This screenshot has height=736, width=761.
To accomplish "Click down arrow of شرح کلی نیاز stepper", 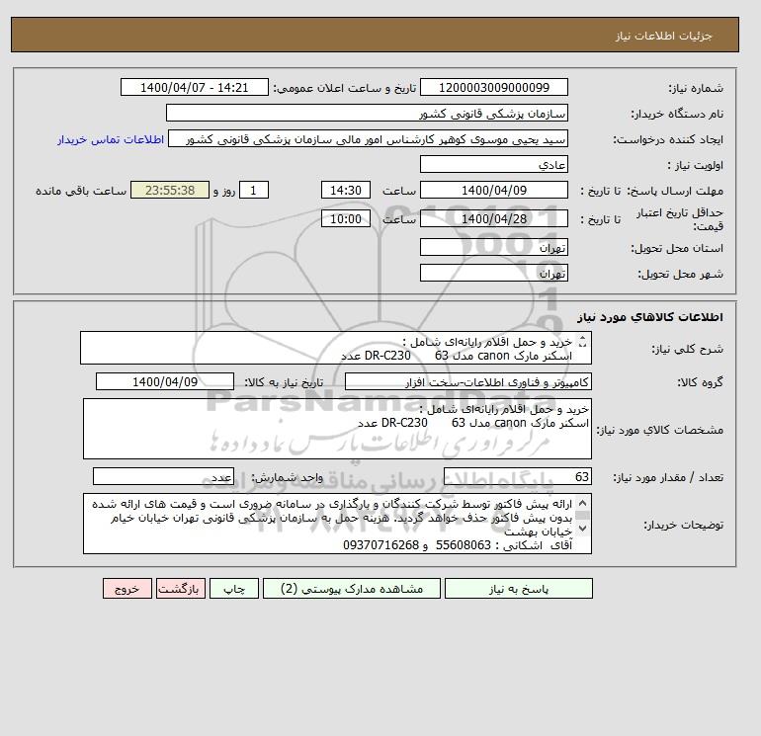I will coord(583,345).
